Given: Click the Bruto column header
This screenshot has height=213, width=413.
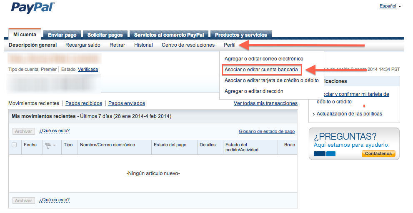Looking at the screenshot, I should [x=290, y=145].
